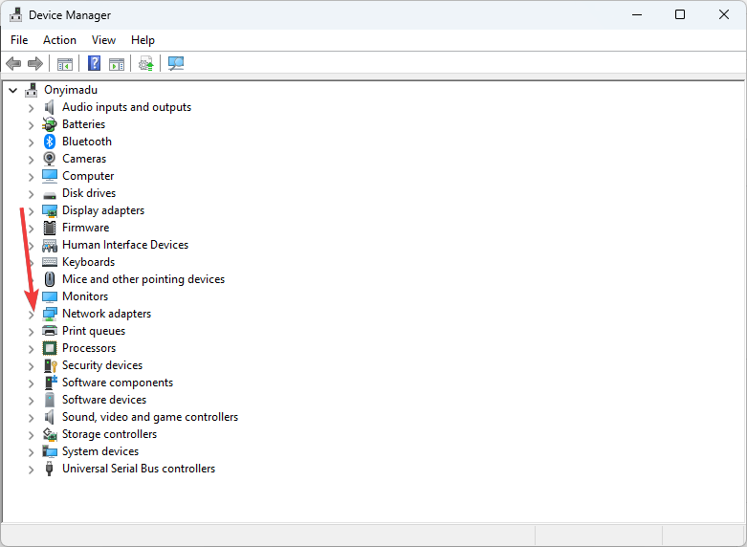
Task: Select the "Software devices" label
Action: click(x=104, y=400)
